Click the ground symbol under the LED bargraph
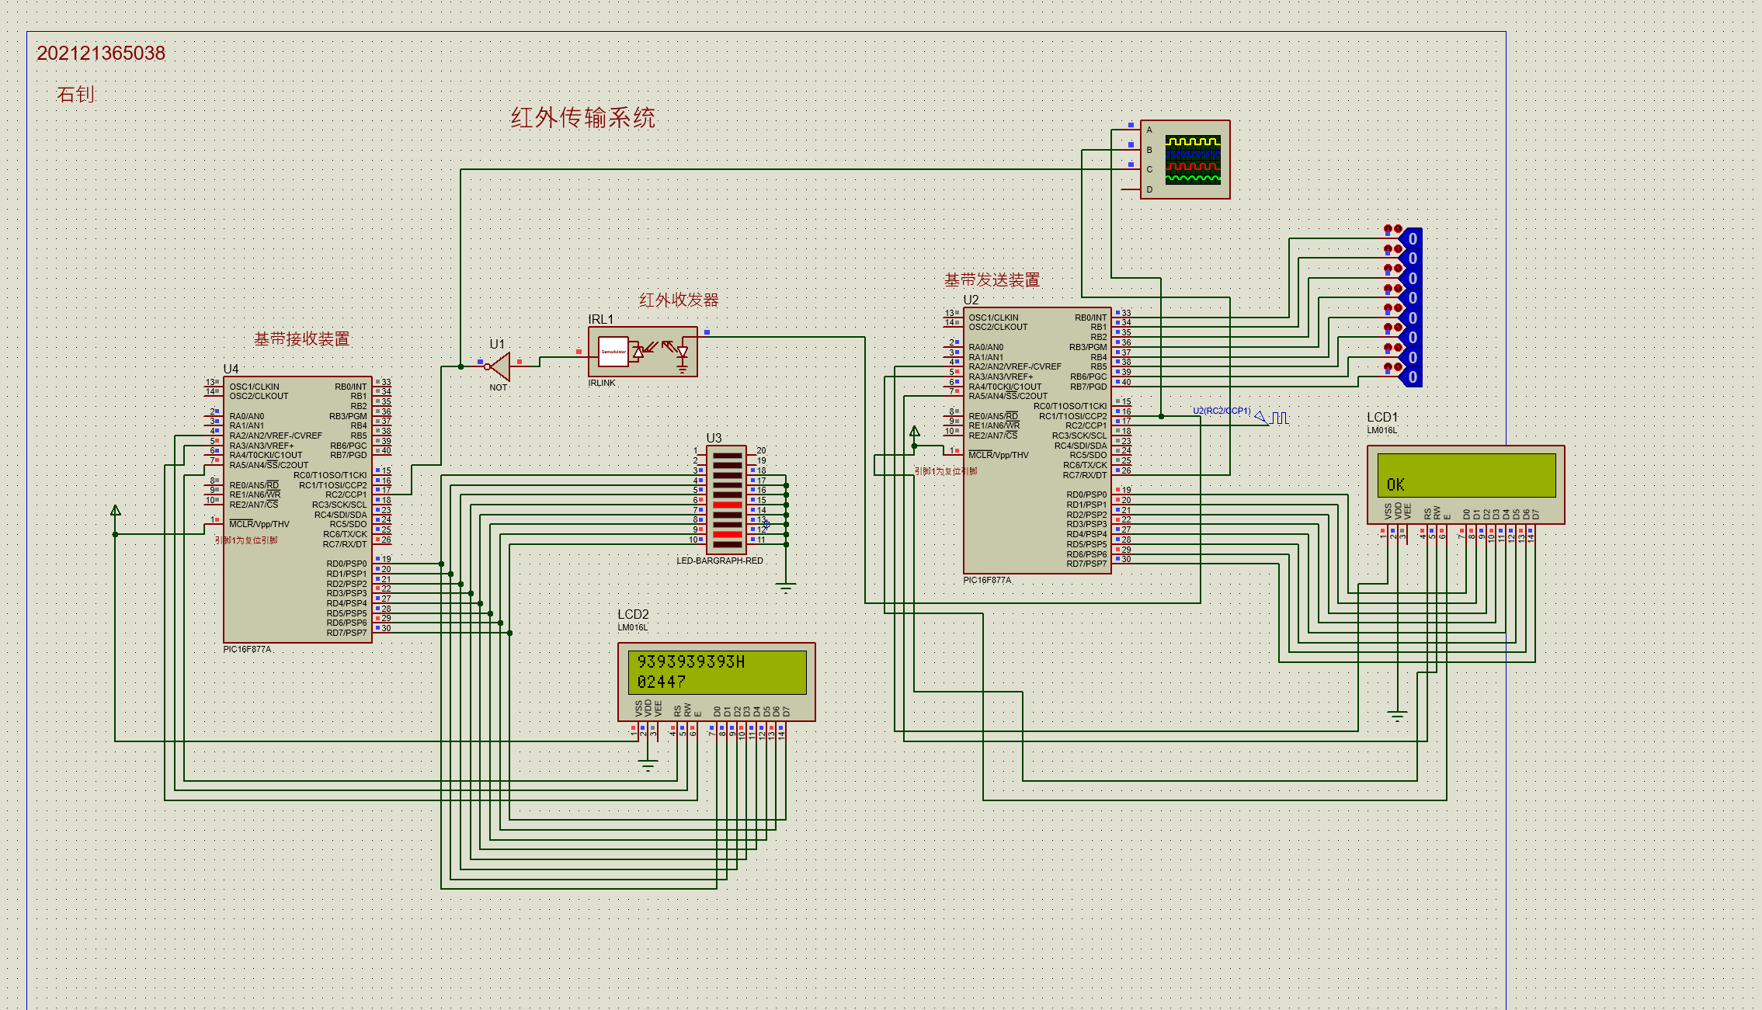This screenshot has height=1010, width=1762. point(786,588)
